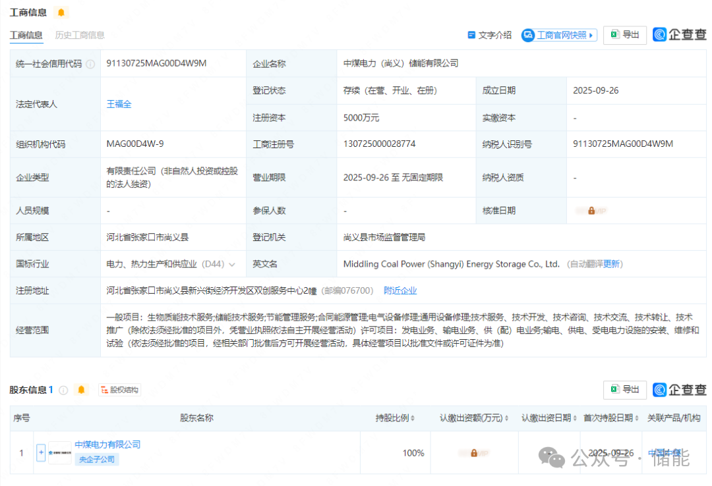Switch to the 历史工商信息 tab
This screenshot has width=712, height=486.
pyautogui.click(x=80, y=35)
